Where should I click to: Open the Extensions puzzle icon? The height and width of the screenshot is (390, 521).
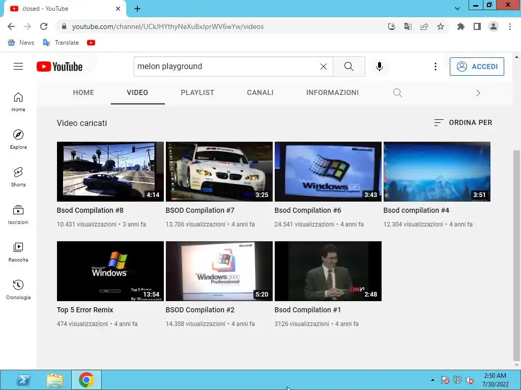point(461,26)
